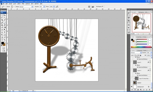The image size is (153, 92).
Task: Select the Gradient tool
Action: [x=5, y=27]
